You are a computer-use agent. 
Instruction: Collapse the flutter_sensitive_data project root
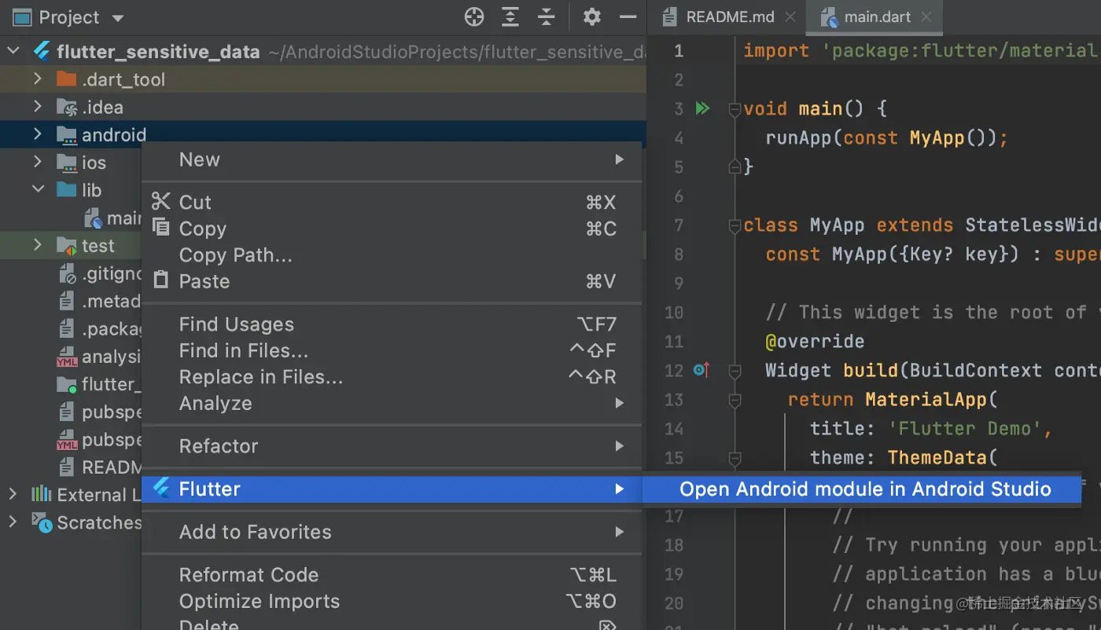pos(13,52)
